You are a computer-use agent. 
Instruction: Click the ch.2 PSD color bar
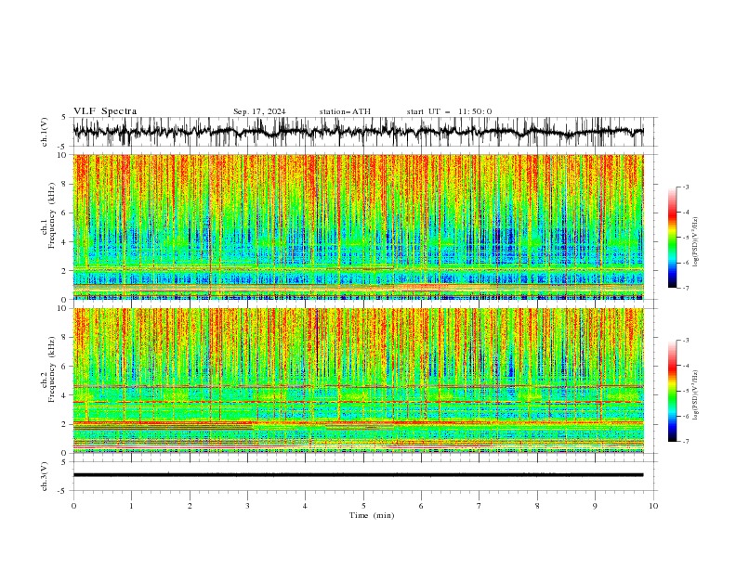click(x=672, y=391)
